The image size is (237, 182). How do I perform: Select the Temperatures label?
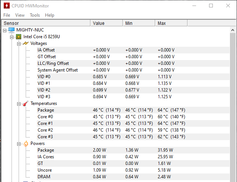click(44, 103)
